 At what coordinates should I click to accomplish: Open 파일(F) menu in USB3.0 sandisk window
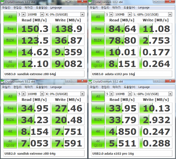click(6, 8)
